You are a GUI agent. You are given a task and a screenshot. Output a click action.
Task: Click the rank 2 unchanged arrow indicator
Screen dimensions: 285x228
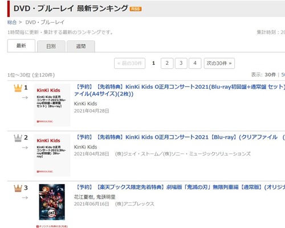(25, 148)
